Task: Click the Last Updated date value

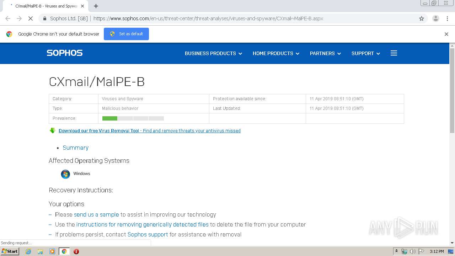Action: coord(336,108)
